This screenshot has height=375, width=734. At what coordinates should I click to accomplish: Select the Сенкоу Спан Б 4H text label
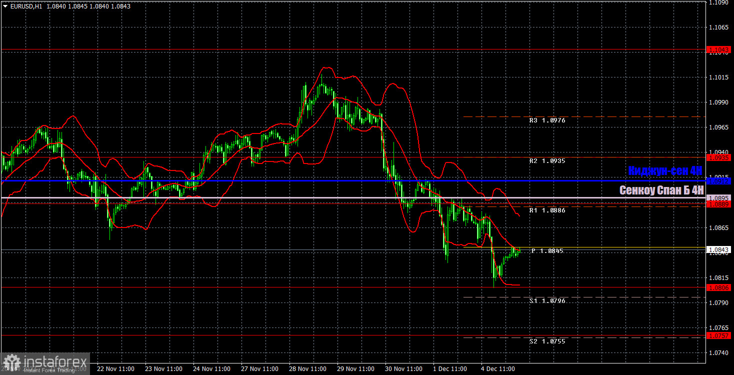pyautogui.click(x=661, y=190)
